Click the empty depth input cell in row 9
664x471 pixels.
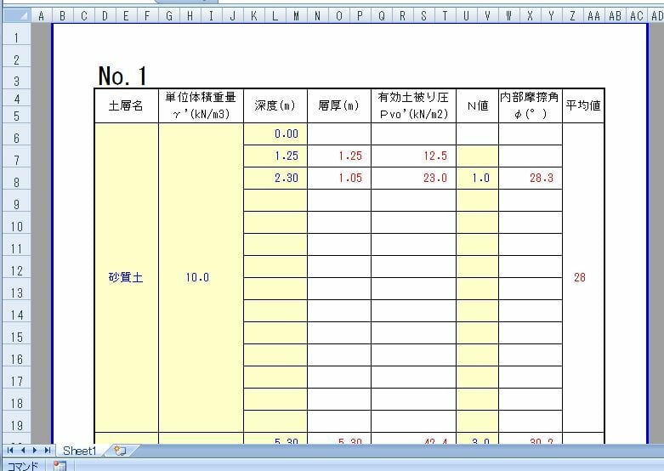tap(275, 201)
